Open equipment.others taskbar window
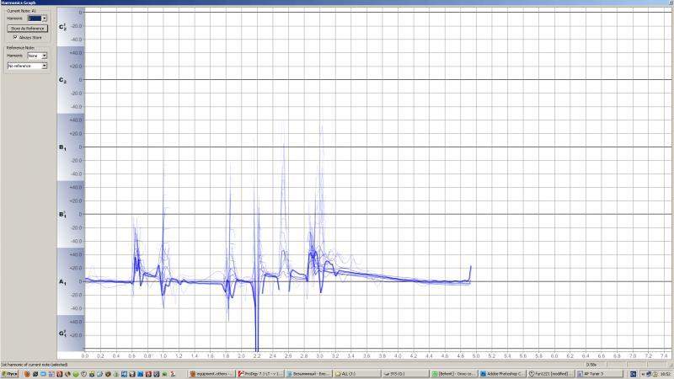 pos(211,372)
